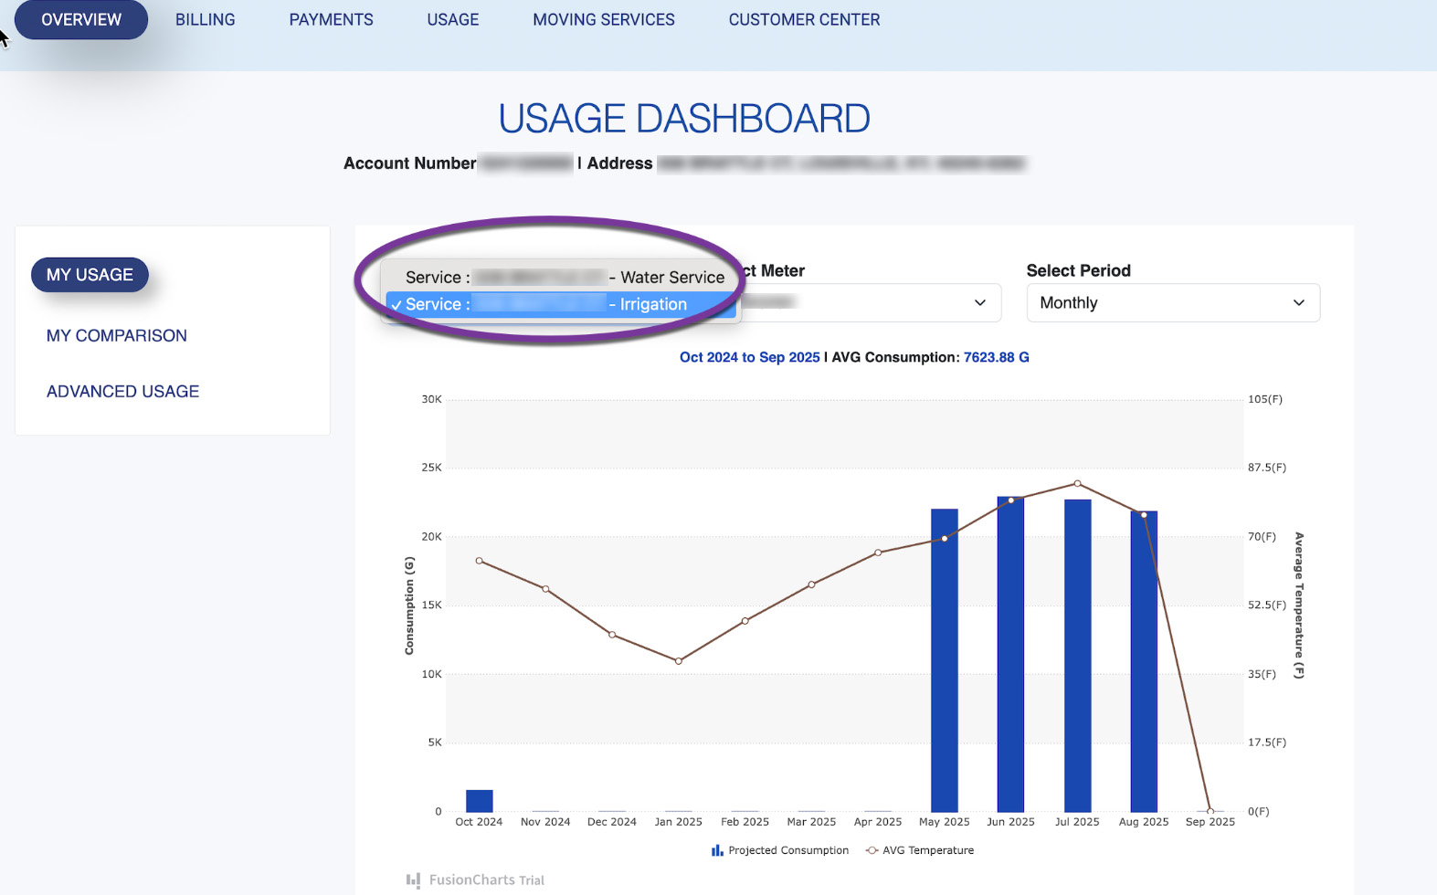1437x895 pixels.
Task: Expand the Select Meter dropdown chevron
Action: point(979,303)
